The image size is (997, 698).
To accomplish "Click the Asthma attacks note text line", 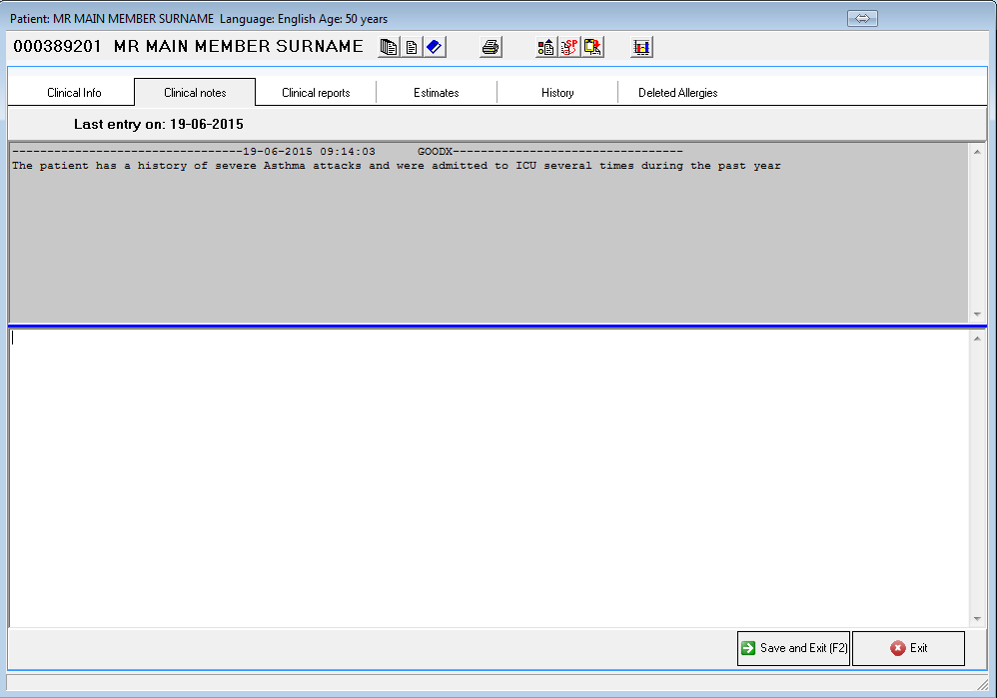I will point(397,166).
